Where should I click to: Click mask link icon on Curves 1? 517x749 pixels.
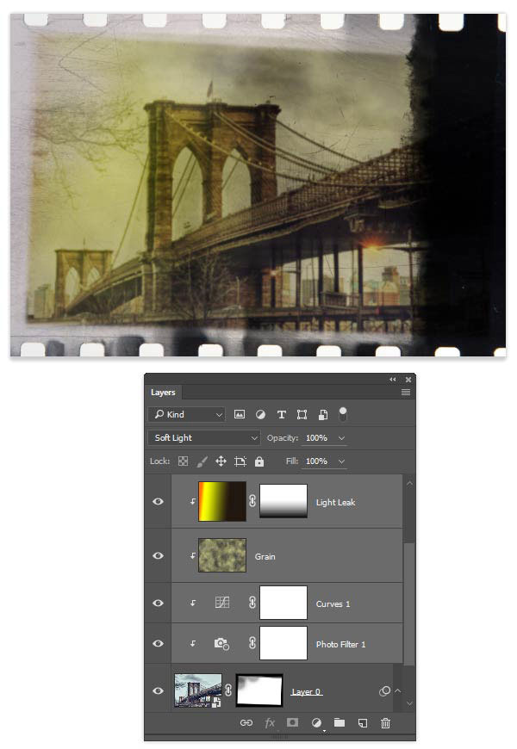(x=252, y=603)
